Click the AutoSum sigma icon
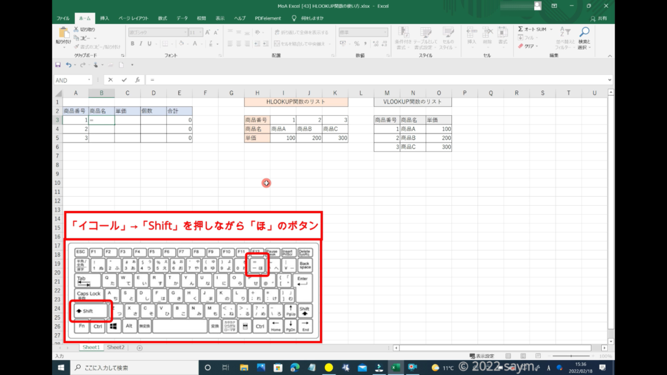The image size is (667, 375). (521, 29)
